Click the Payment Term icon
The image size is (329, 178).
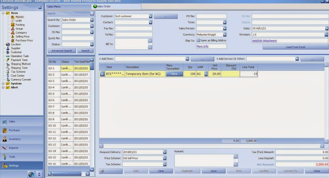(8, 60)
